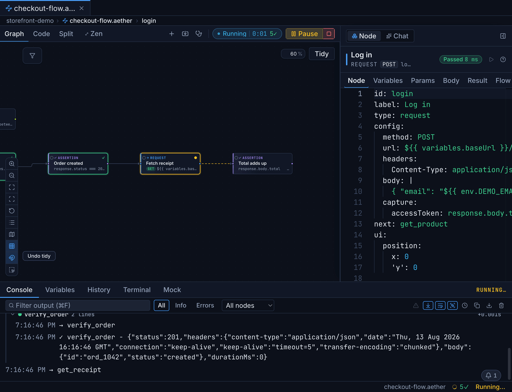Add a new node with the plus icon
Image resolution: width=512 pixels, height=392 pixels.
pyautogui.click(x=171, y=34)
